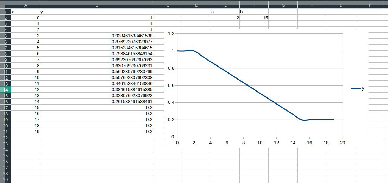Select row 1 header

(5, 12)
